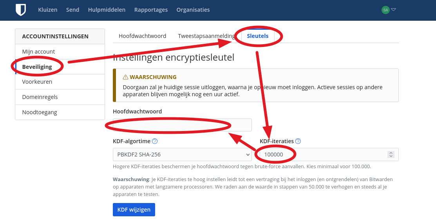Open the Hulpmiddelen menu item

point(107,10)
